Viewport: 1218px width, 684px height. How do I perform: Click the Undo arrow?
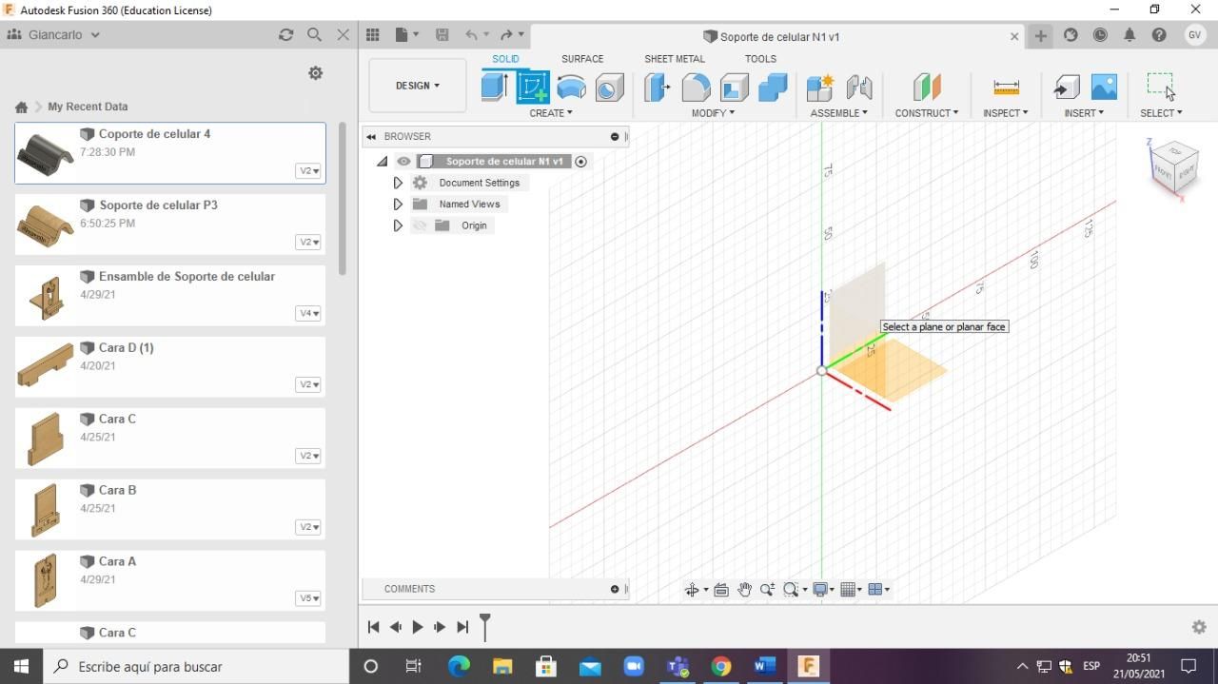pyautogui.click(x=471, y=35)
